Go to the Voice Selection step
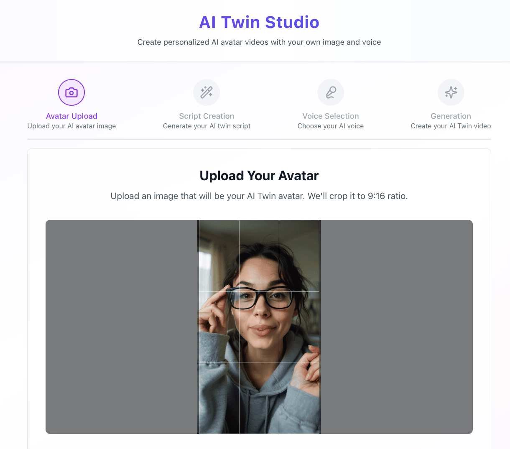The image size is (510, 449). click(331, 116)
